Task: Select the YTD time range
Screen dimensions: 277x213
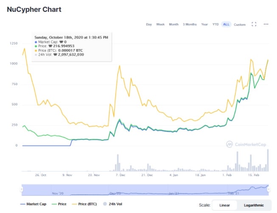Action: pyautogui.click(x=215, y=24)
